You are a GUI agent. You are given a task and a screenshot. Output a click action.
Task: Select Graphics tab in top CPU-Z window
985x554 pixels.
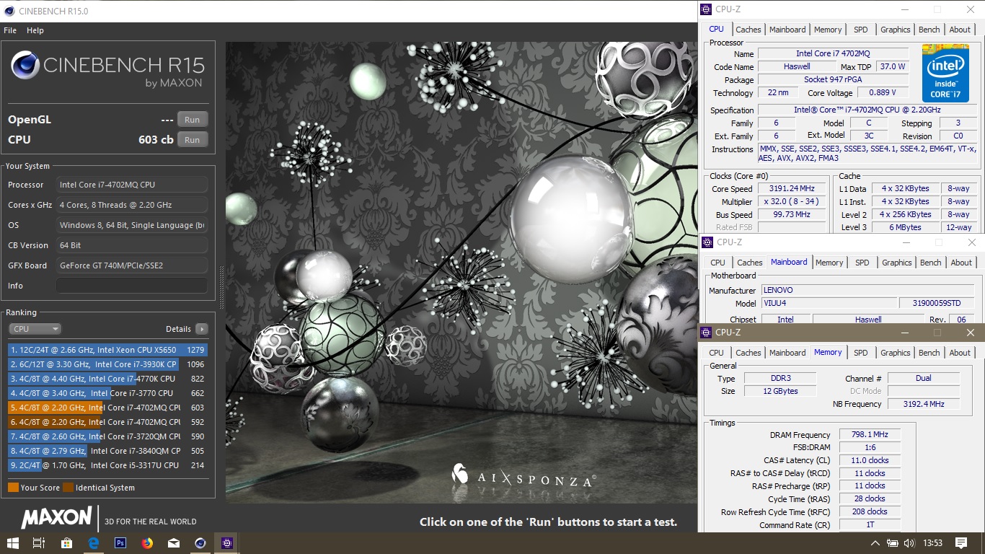pos(896,30)
